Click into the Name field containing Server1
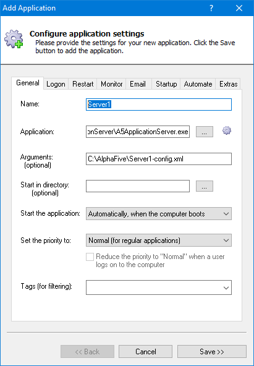 (159, 104)
